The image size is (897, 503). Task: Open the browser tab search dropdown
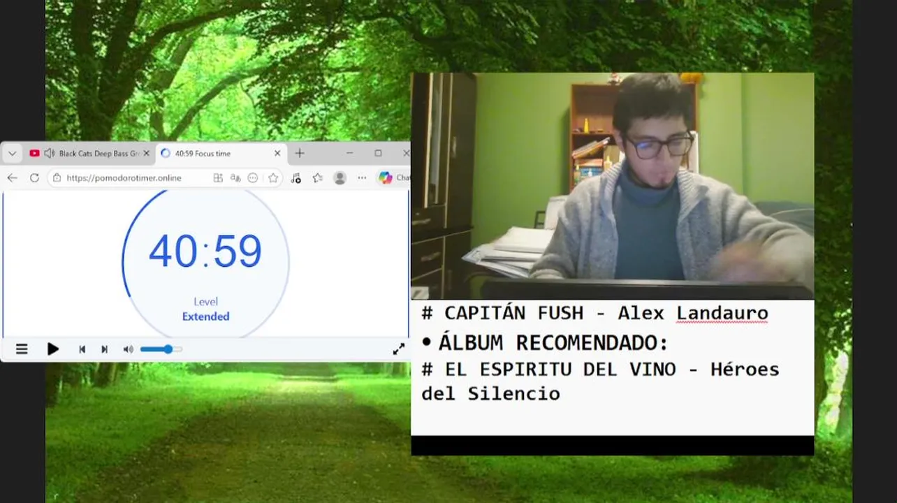pos(12,153)
